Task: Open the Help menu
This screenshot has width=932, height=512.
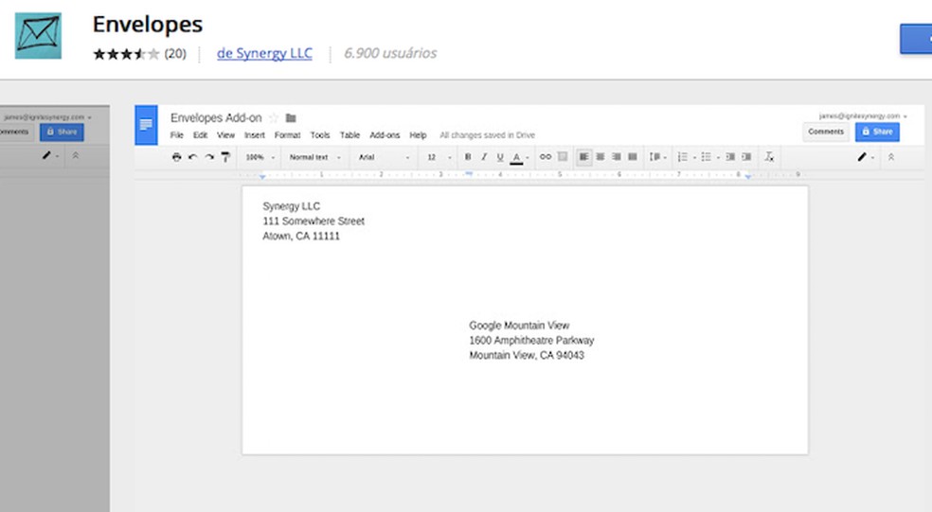Action: pyautogui.click(x=418, y=134)
